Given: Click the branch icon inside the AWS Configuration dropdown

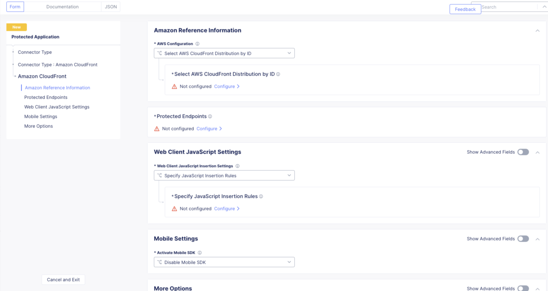Looking at the screenshot, I should pyautogui.click(x=159, y=53).
